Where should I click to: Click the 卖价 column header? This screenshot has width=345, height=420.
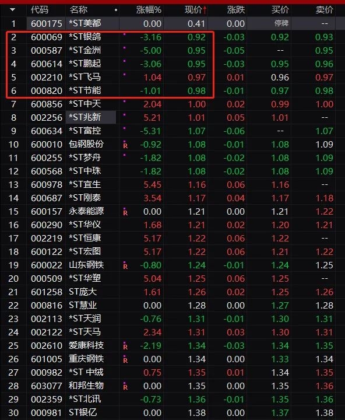coord(325,10)
